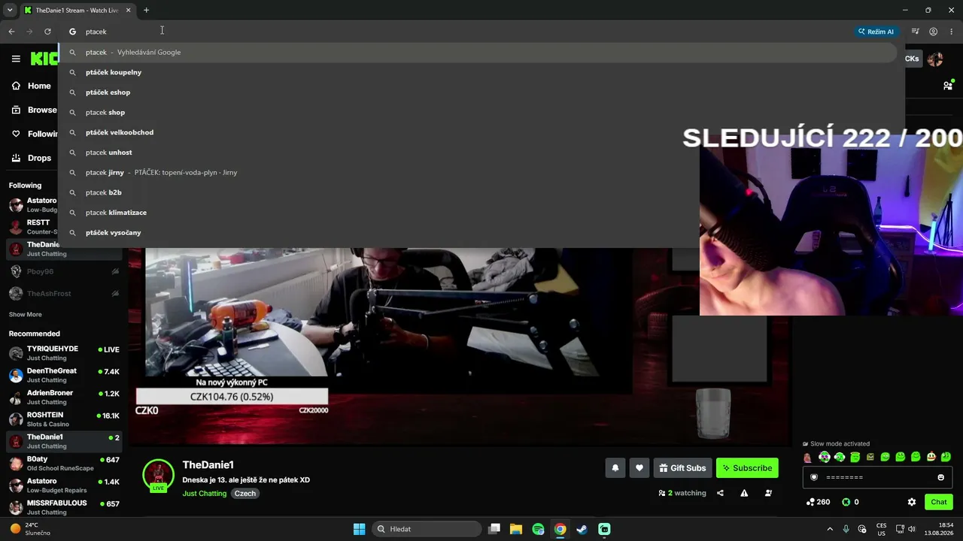
Task: Click the 260 channel points balance
Action: 818,502
